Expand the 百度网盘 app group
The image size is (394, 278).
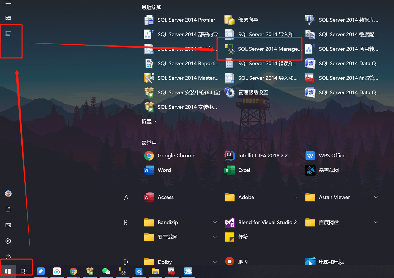click(x=376, y=222)
